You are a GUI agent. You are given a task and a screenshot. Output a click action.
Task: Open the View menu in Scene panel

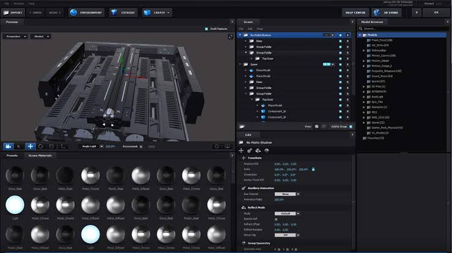click(259, 29)
